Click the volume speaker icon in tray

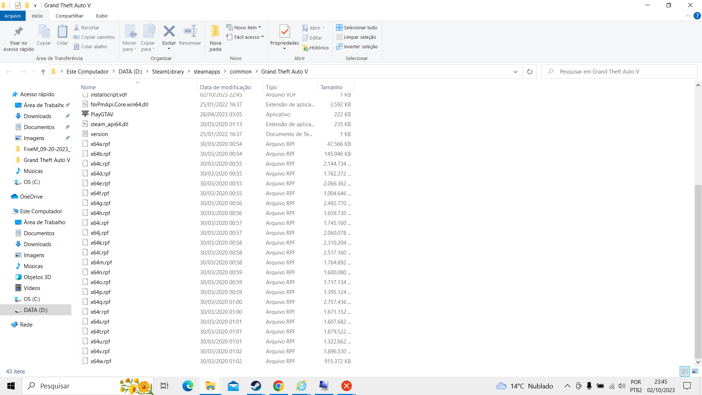(x=622, y=386)
